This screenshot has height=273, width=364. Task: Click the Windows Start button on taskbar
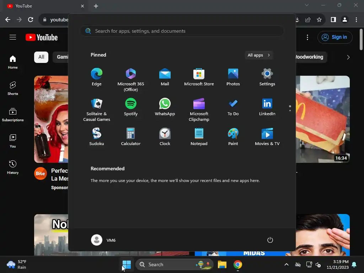click(x=127, y=264)
